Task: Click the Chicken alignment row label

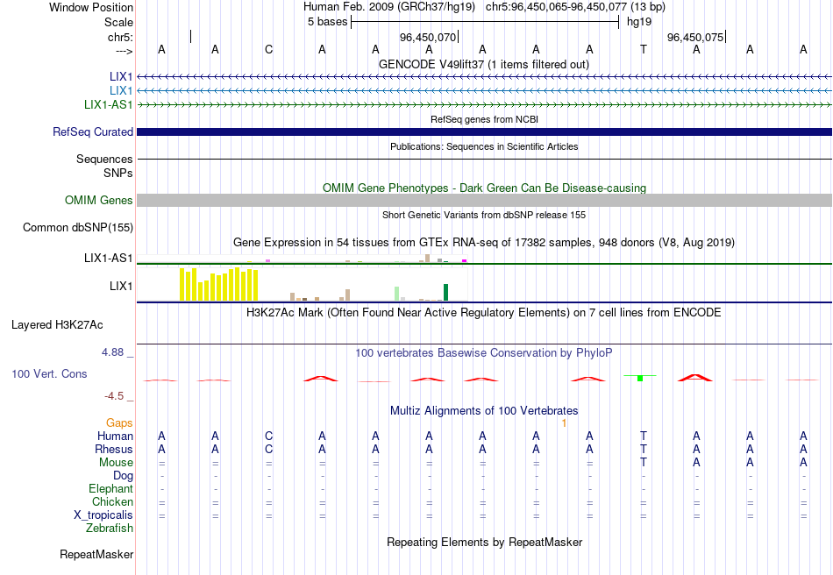Action: click(x=112, y=501)
